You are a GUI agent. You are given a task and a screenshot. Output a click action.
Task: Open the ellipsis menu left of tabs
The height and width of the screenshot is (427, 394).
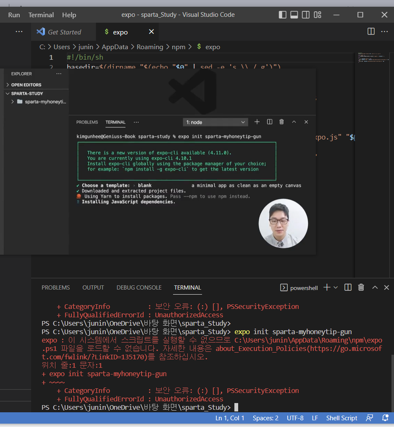[19, 32]
